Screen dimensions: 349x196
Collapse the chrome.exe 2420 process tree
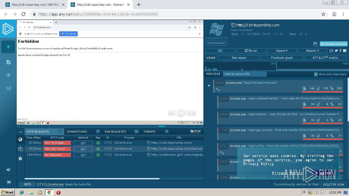(209, 85)
